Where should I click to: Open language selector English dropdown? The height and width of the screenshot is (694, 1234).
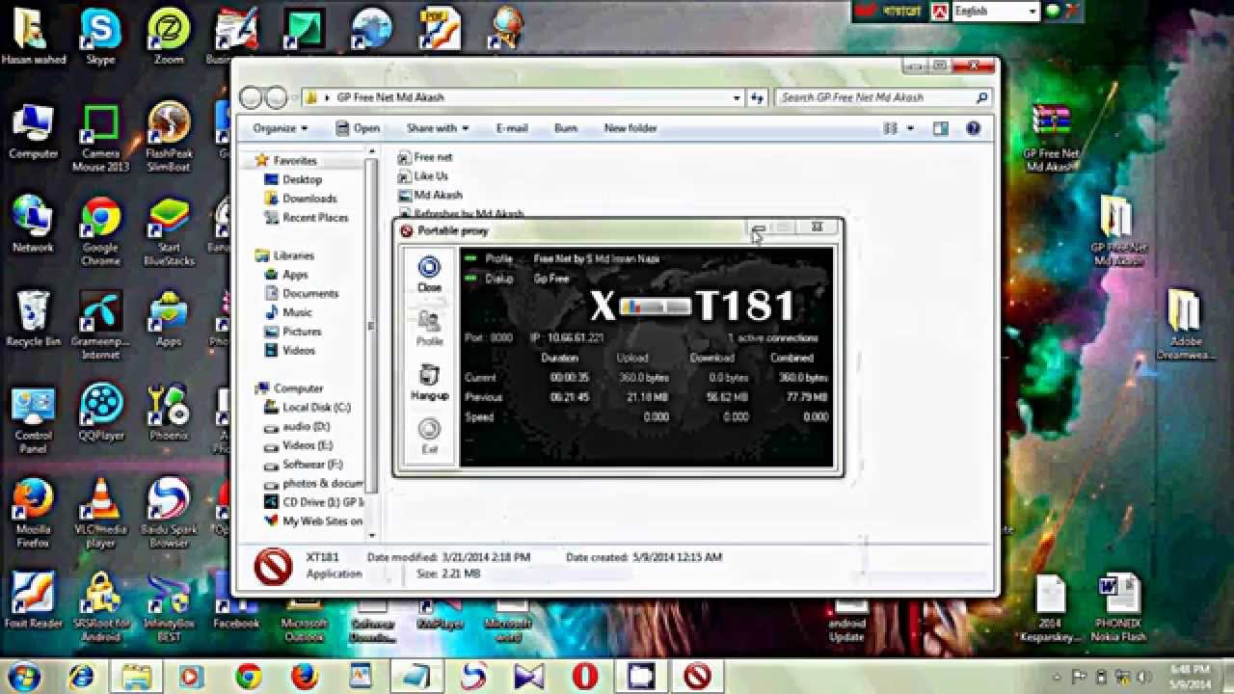pyautogui.click(x=996, y=12)
